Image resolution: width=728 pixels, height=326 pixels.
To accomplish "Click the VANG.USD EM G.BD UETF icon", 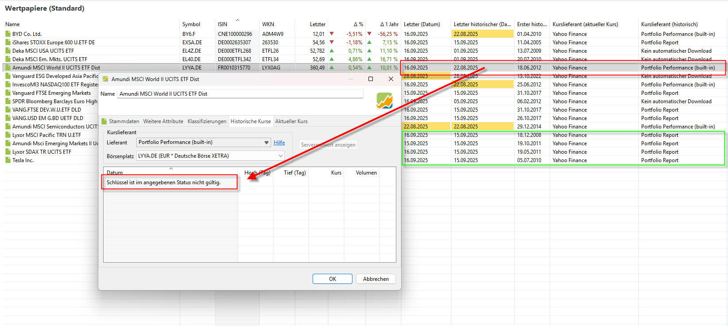I will (x=8, y=118).
